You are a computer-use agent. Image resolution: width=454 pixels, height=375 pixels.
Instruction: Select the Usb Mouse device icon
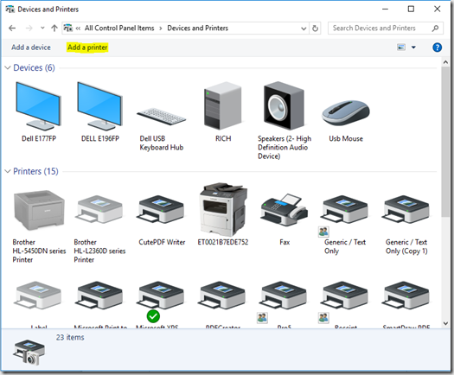point(346,113)
